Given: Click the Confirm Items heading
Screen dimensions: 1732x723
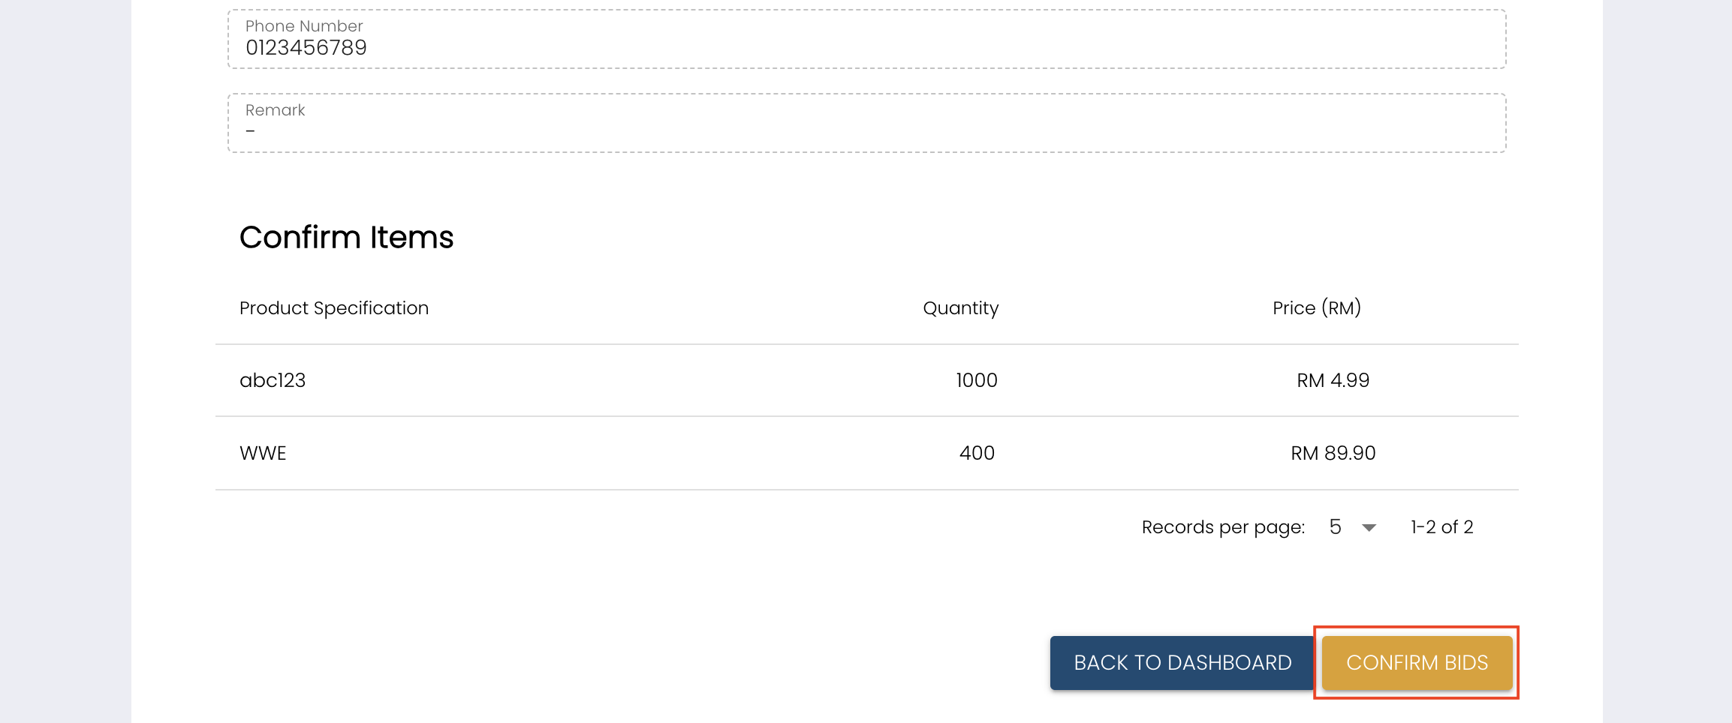Looking at the screenshot, I should point(346,237).
